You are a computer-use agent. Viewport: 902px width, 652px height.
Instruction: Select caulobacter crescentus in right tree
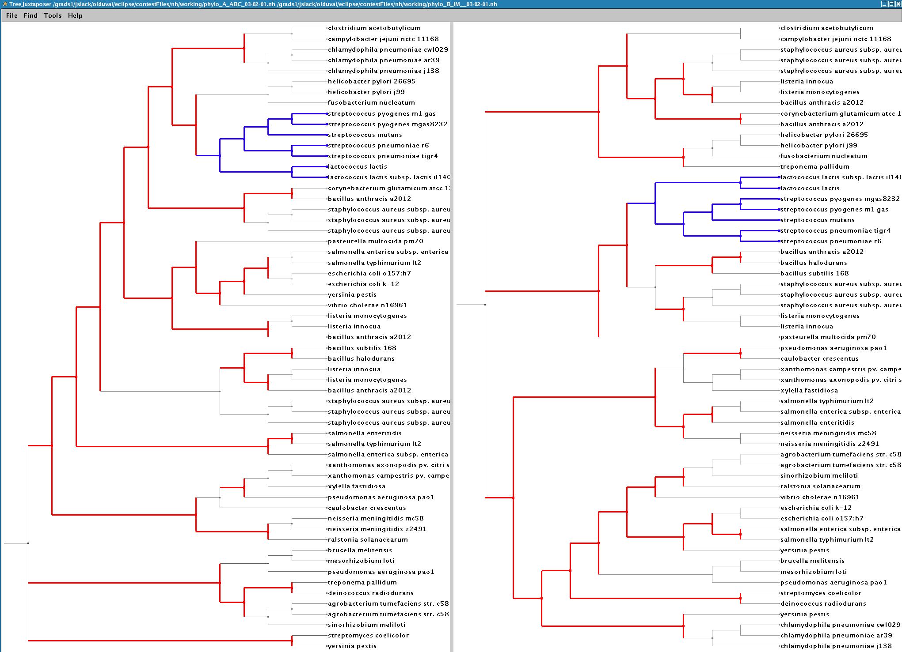tap(819, 358)
